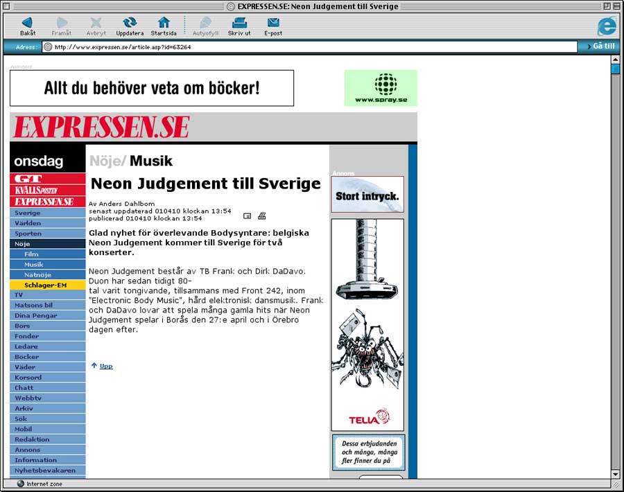Open the Börs section
The width and height of the screenshot is (624, 492).
[47, 326]
